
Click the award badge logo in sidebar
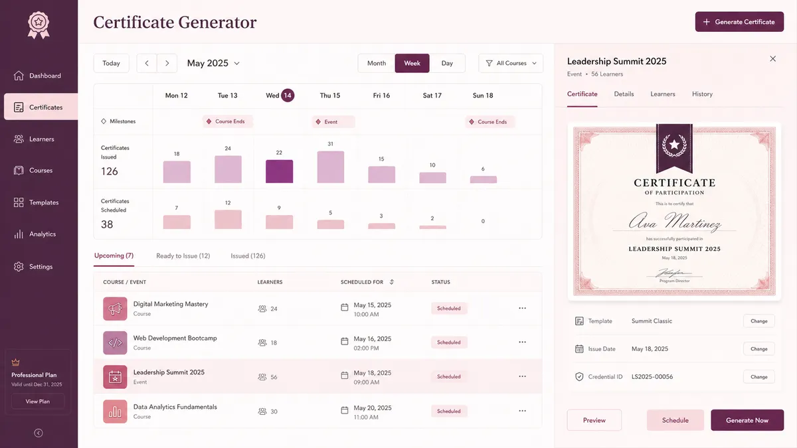click(x=39, y=25)
